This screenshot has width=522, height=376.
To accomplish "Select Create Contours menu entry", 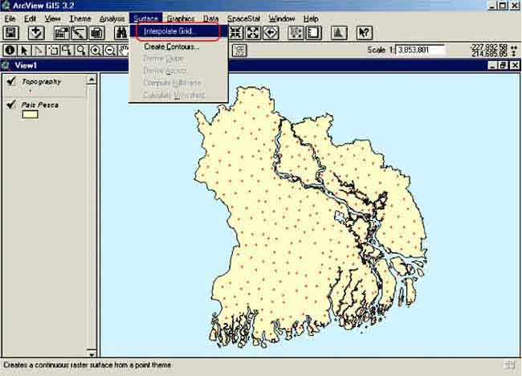I will coord(171,47).
